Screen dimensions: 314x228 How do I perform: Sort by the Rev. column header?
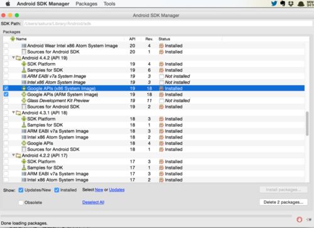click(x=149, y=39)
